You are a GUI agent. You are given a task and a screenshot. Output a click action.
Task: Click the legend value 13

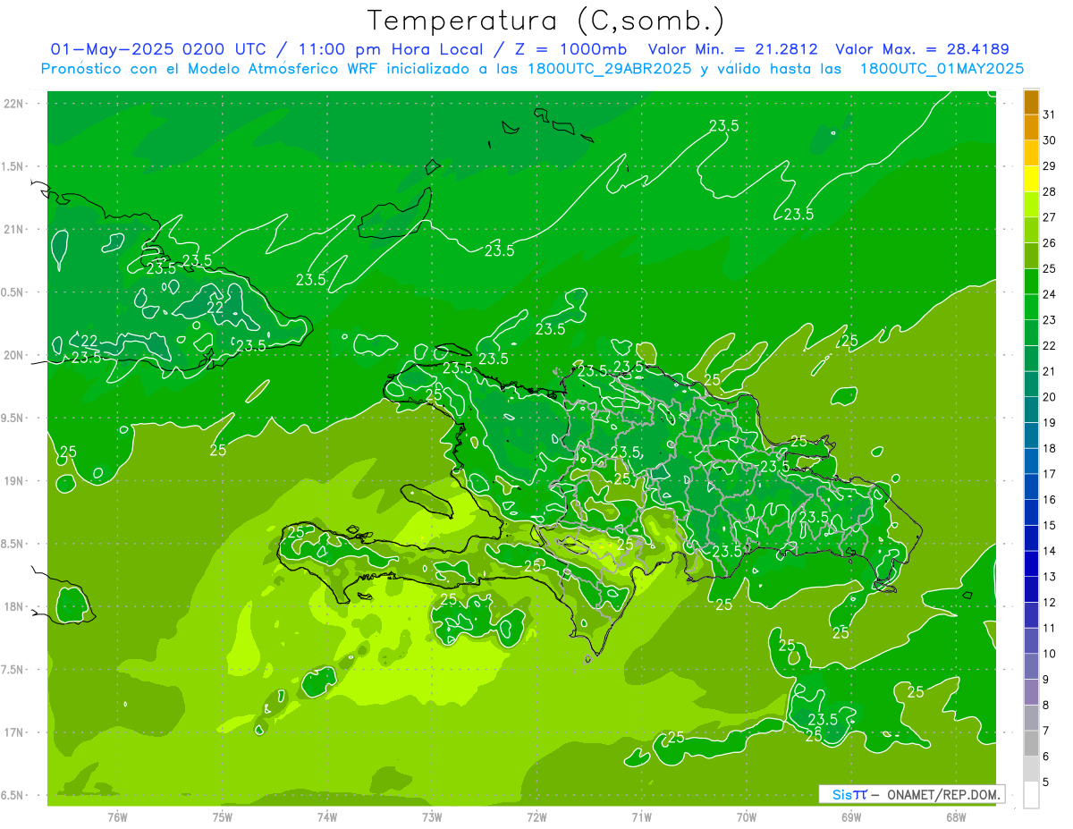coord(1049,577)
